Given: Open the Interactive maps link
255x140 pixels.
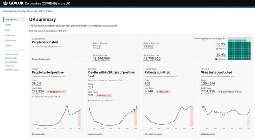Looking at the screenshot, I should point(11,54).
